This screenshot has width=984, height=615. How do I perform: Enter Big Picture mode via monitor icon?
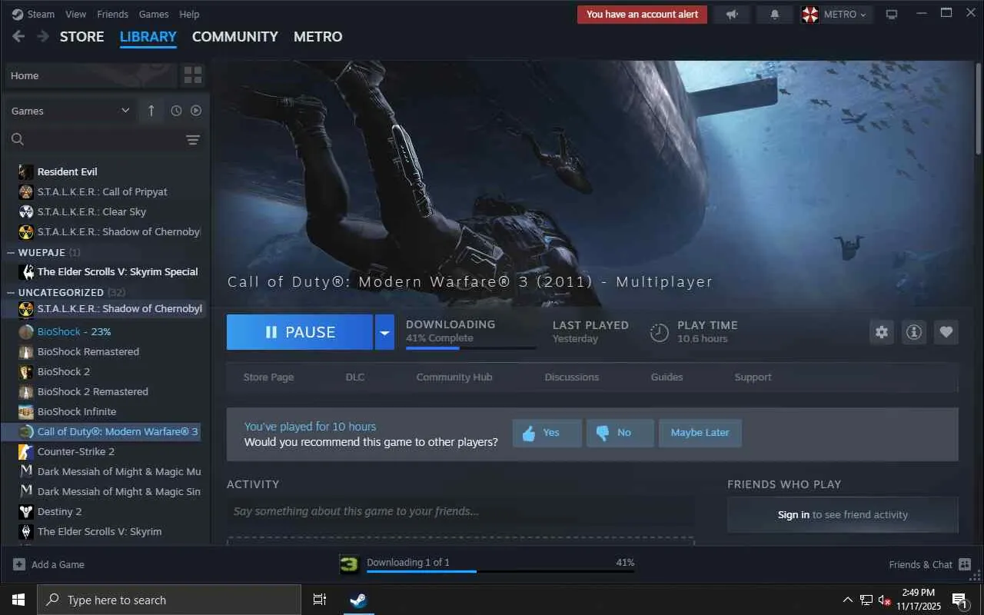click(x=892, y=14)
